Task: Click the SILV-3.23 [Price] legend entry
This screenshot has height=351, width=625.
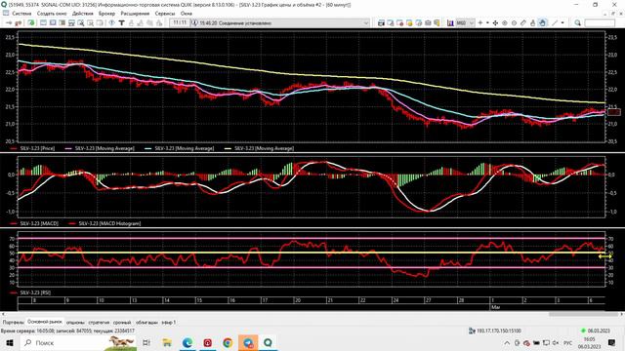Action: 33,148
